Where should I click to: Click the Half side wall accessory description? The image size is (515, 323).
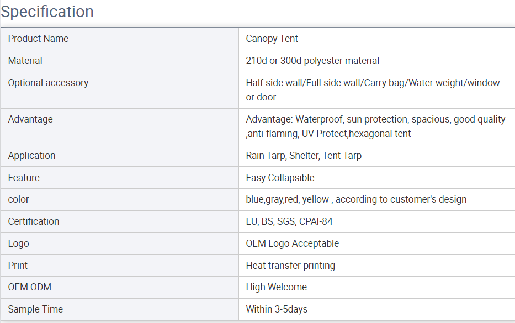tap(373, 90)
